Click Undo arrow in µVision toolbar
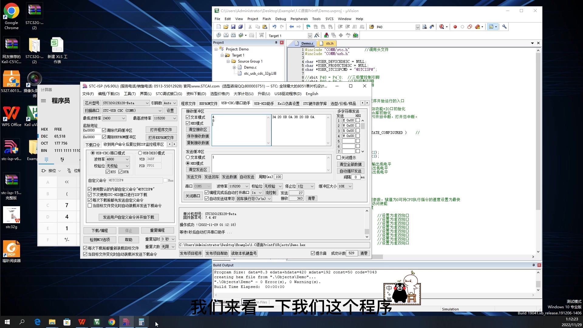The width and height of the screenshot is (583, 328). coord(274,27)
